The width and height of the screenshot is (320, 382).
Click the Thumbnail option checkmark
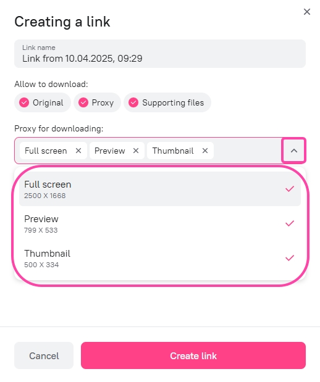(x=290, y=258)
